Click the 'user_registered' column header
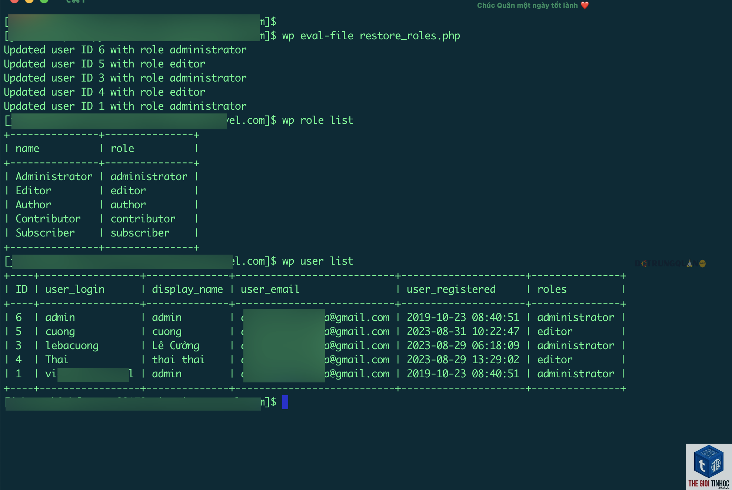Image resolution: width=732 pixels, height=490 pixels. coord(451,289)
